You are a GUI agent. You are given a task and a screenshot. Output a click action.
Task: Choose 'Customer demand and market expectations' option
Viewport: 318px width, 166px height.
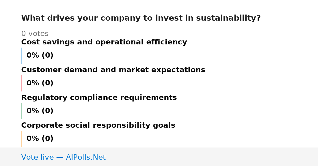coord(113,70)
